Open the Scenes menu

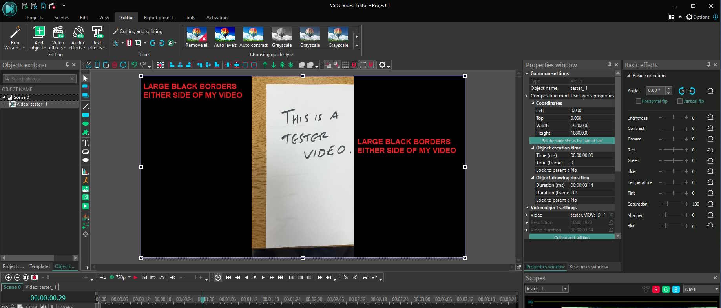point(62,18)
